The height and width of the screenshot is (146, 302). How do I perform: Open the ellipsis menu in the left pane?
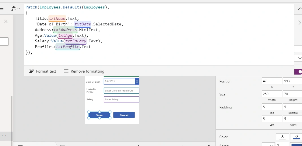click(4, 136)
